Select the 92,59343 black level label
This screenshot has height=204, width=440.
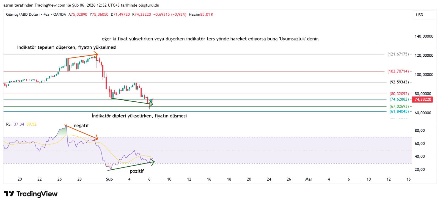point(399,82)
